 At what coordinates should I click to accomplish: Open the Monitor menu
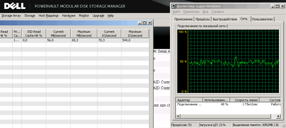click(x=84, y=16)
